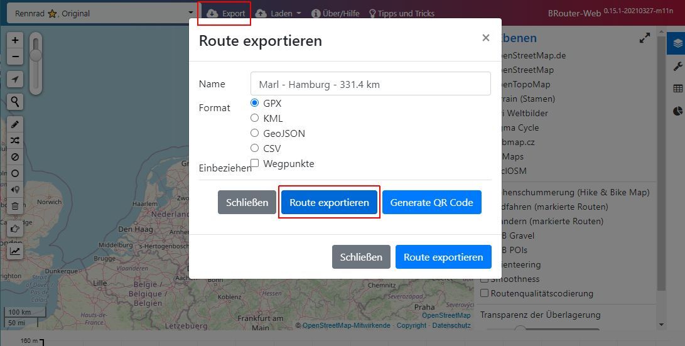
Task: Select the pencil draw route tool
Action: [x=15, y=124]
